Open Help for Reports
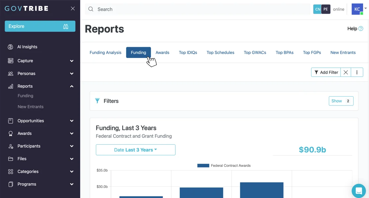The height and width of the screenshot is (198, 369). [x=355, y=29]
